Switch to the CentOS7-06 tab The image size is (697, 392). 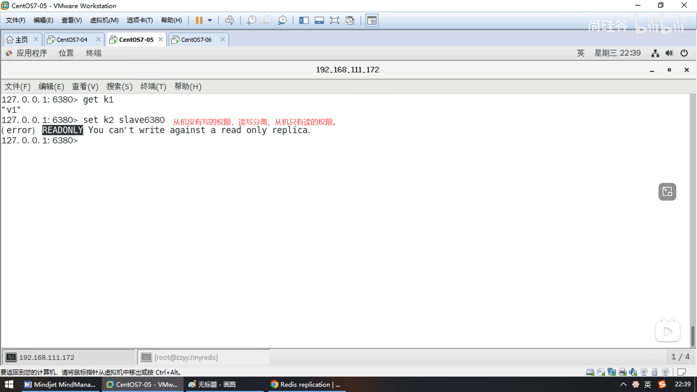(196, 40)
